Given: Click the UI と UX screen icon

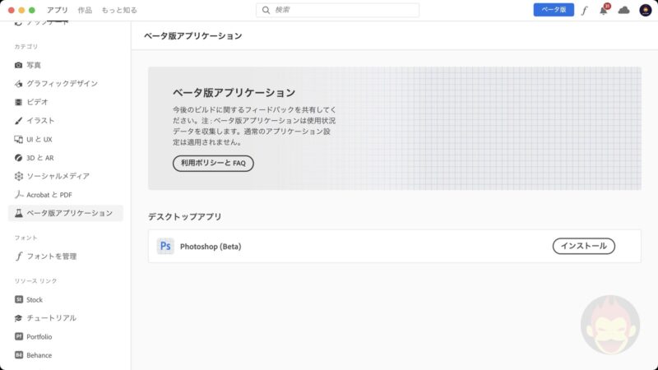Looking at the screenshot, I should (18, 139).
